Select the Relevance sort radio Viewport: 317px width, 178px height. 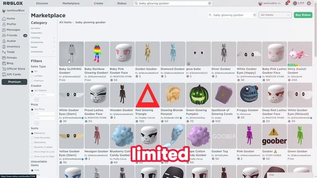tap(32, 133)
